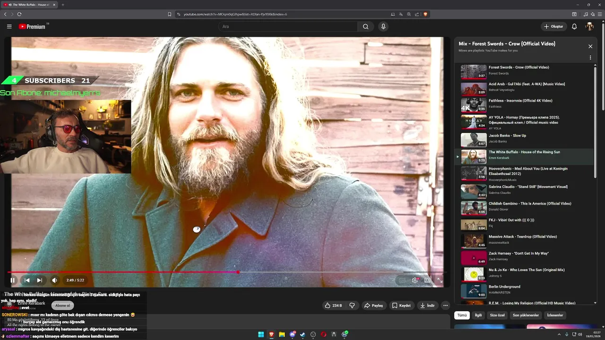
Task: Bookmark this page in address bar
Action: coord(169,14)
